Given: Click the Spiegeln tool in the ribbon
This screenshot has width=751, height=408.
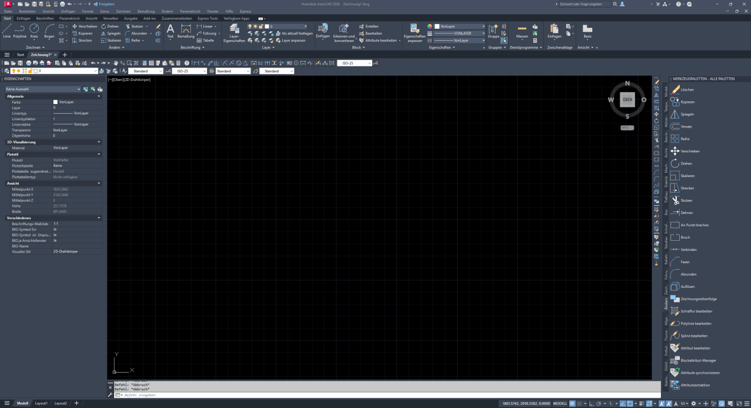Looking at the screenshot, I should pos(114,33).
